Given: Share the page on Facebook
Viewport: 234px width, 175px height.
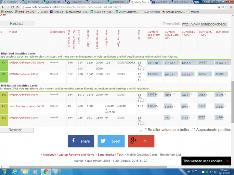Looking at the screenshot, I should click(81, 141).
